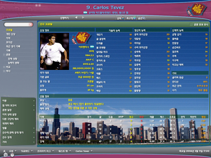
Task: Expand the 역사 tree node in the sidebar
Action: click(x=4, y=71)
